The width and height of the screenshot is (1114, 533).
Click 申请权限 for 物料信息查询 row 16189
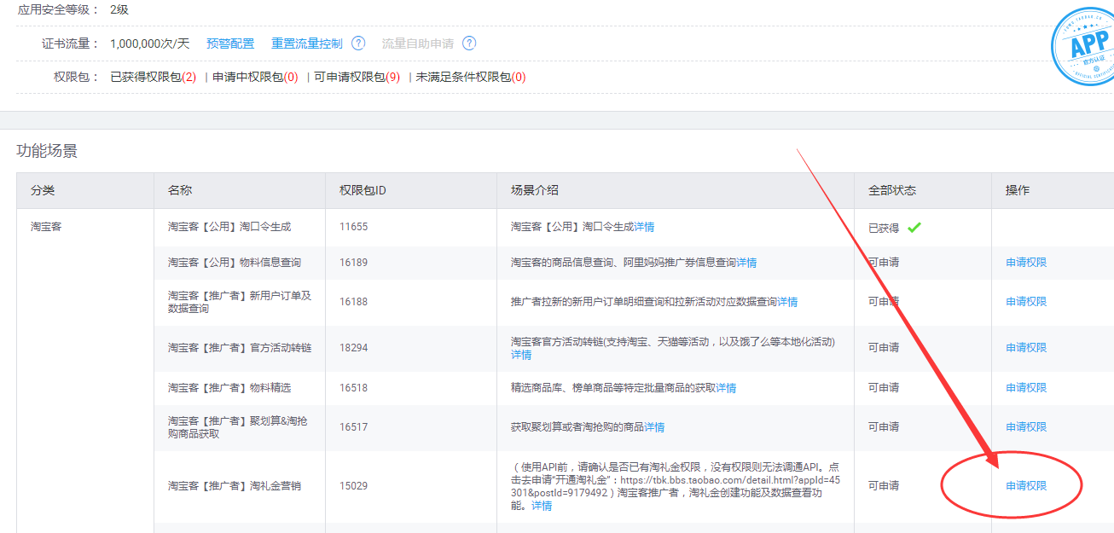(1026, 263)
